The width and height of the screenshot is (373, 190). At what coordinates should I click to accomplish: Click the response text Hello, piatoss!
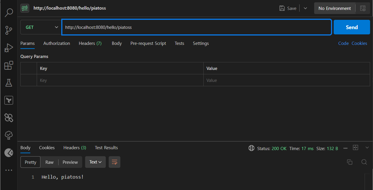coord(63,177)
